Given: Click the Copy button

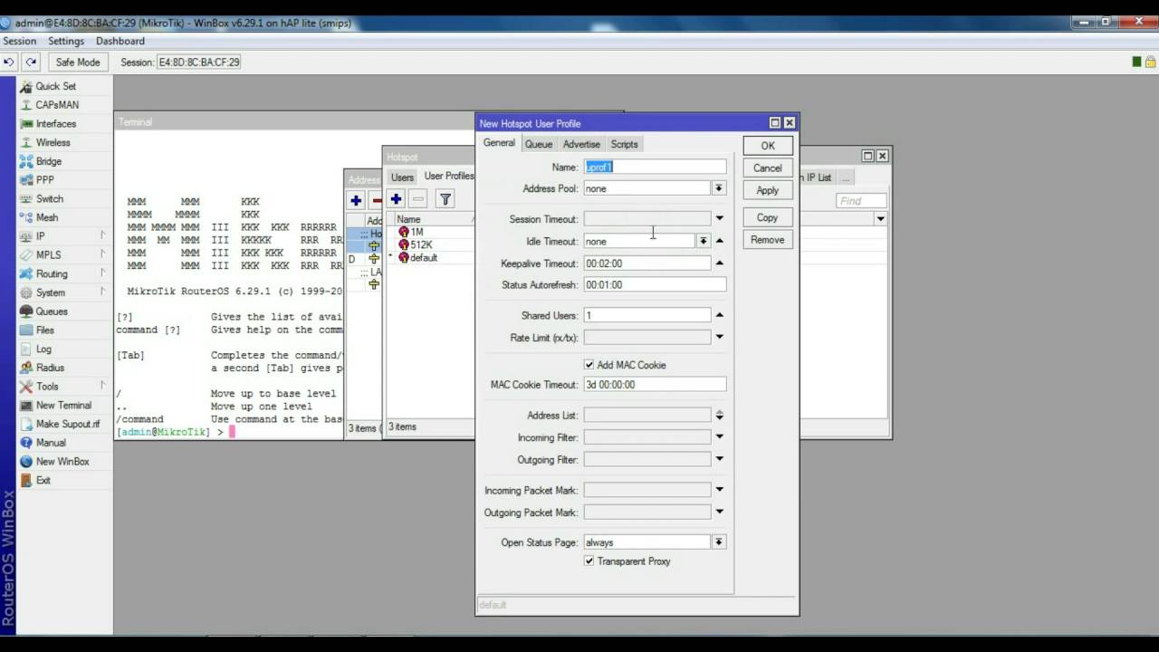Looking at the screenshot, I should pos(768,217).
